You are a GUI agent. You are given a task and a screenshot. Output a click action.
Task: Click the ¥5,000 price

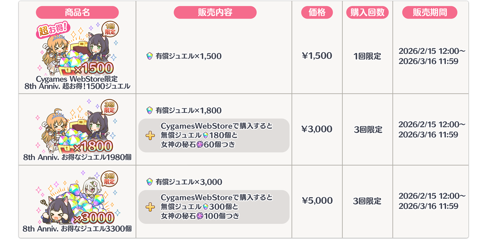pyautogui.click(x=317, y=201)
